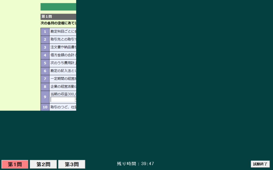Viewport: 273px width, 170px height.
Task: Click the 借方金額の合計 question text
Action: click(x=63, y=55)
